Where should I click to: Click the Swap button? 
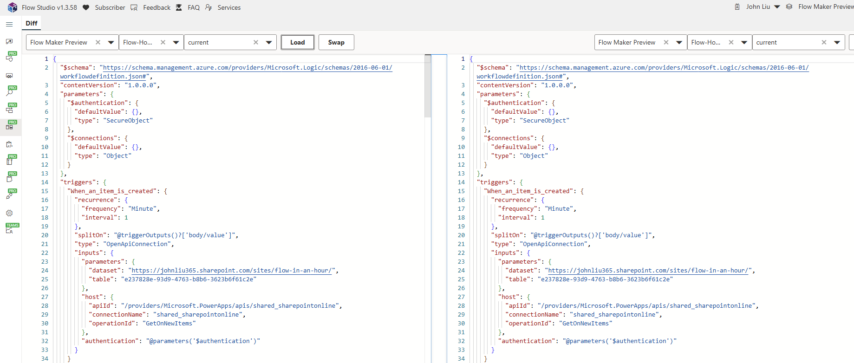(x=336, y=42)
